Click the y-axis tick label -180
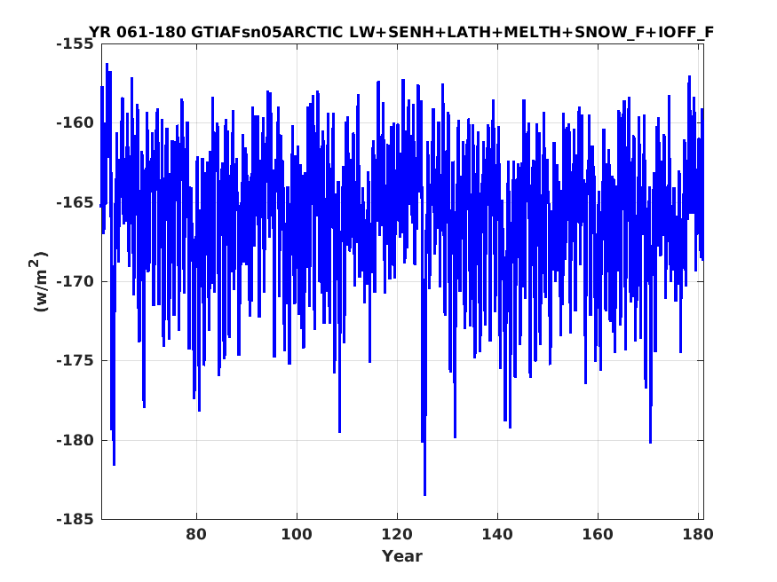777x582 pixels. point(75,440)
